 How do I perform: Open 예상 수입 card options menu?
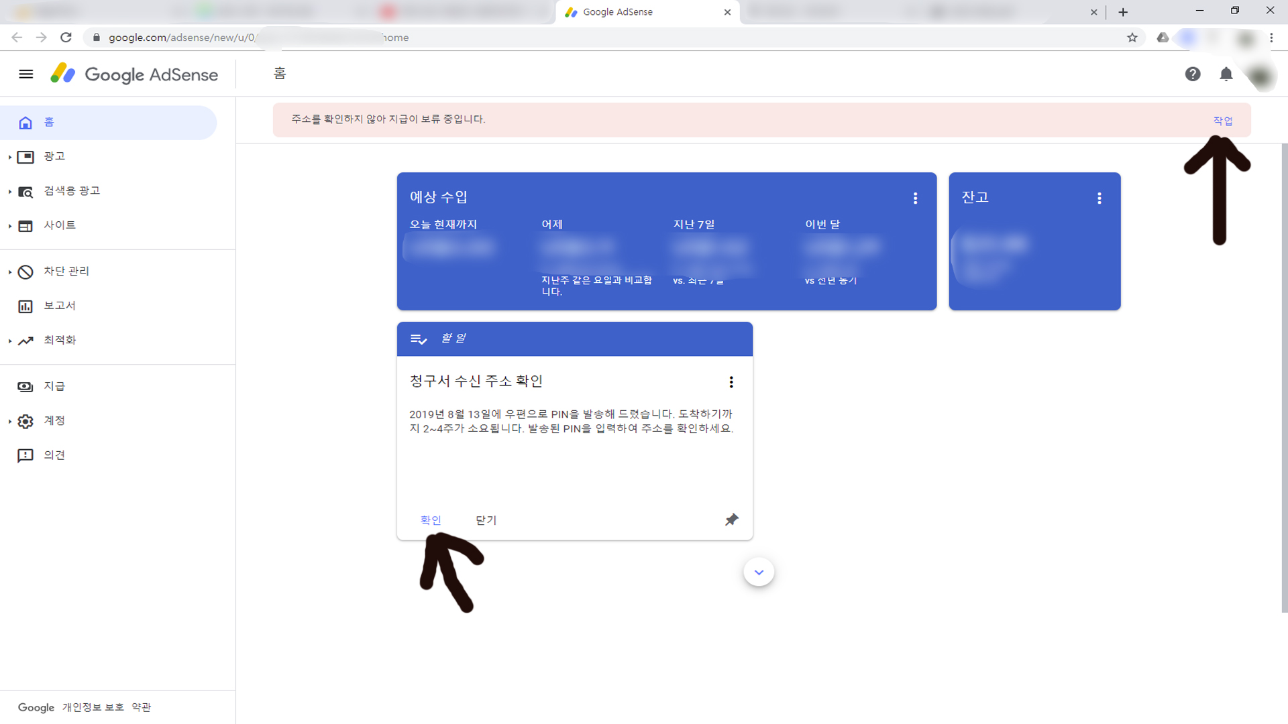coord(915,198)
